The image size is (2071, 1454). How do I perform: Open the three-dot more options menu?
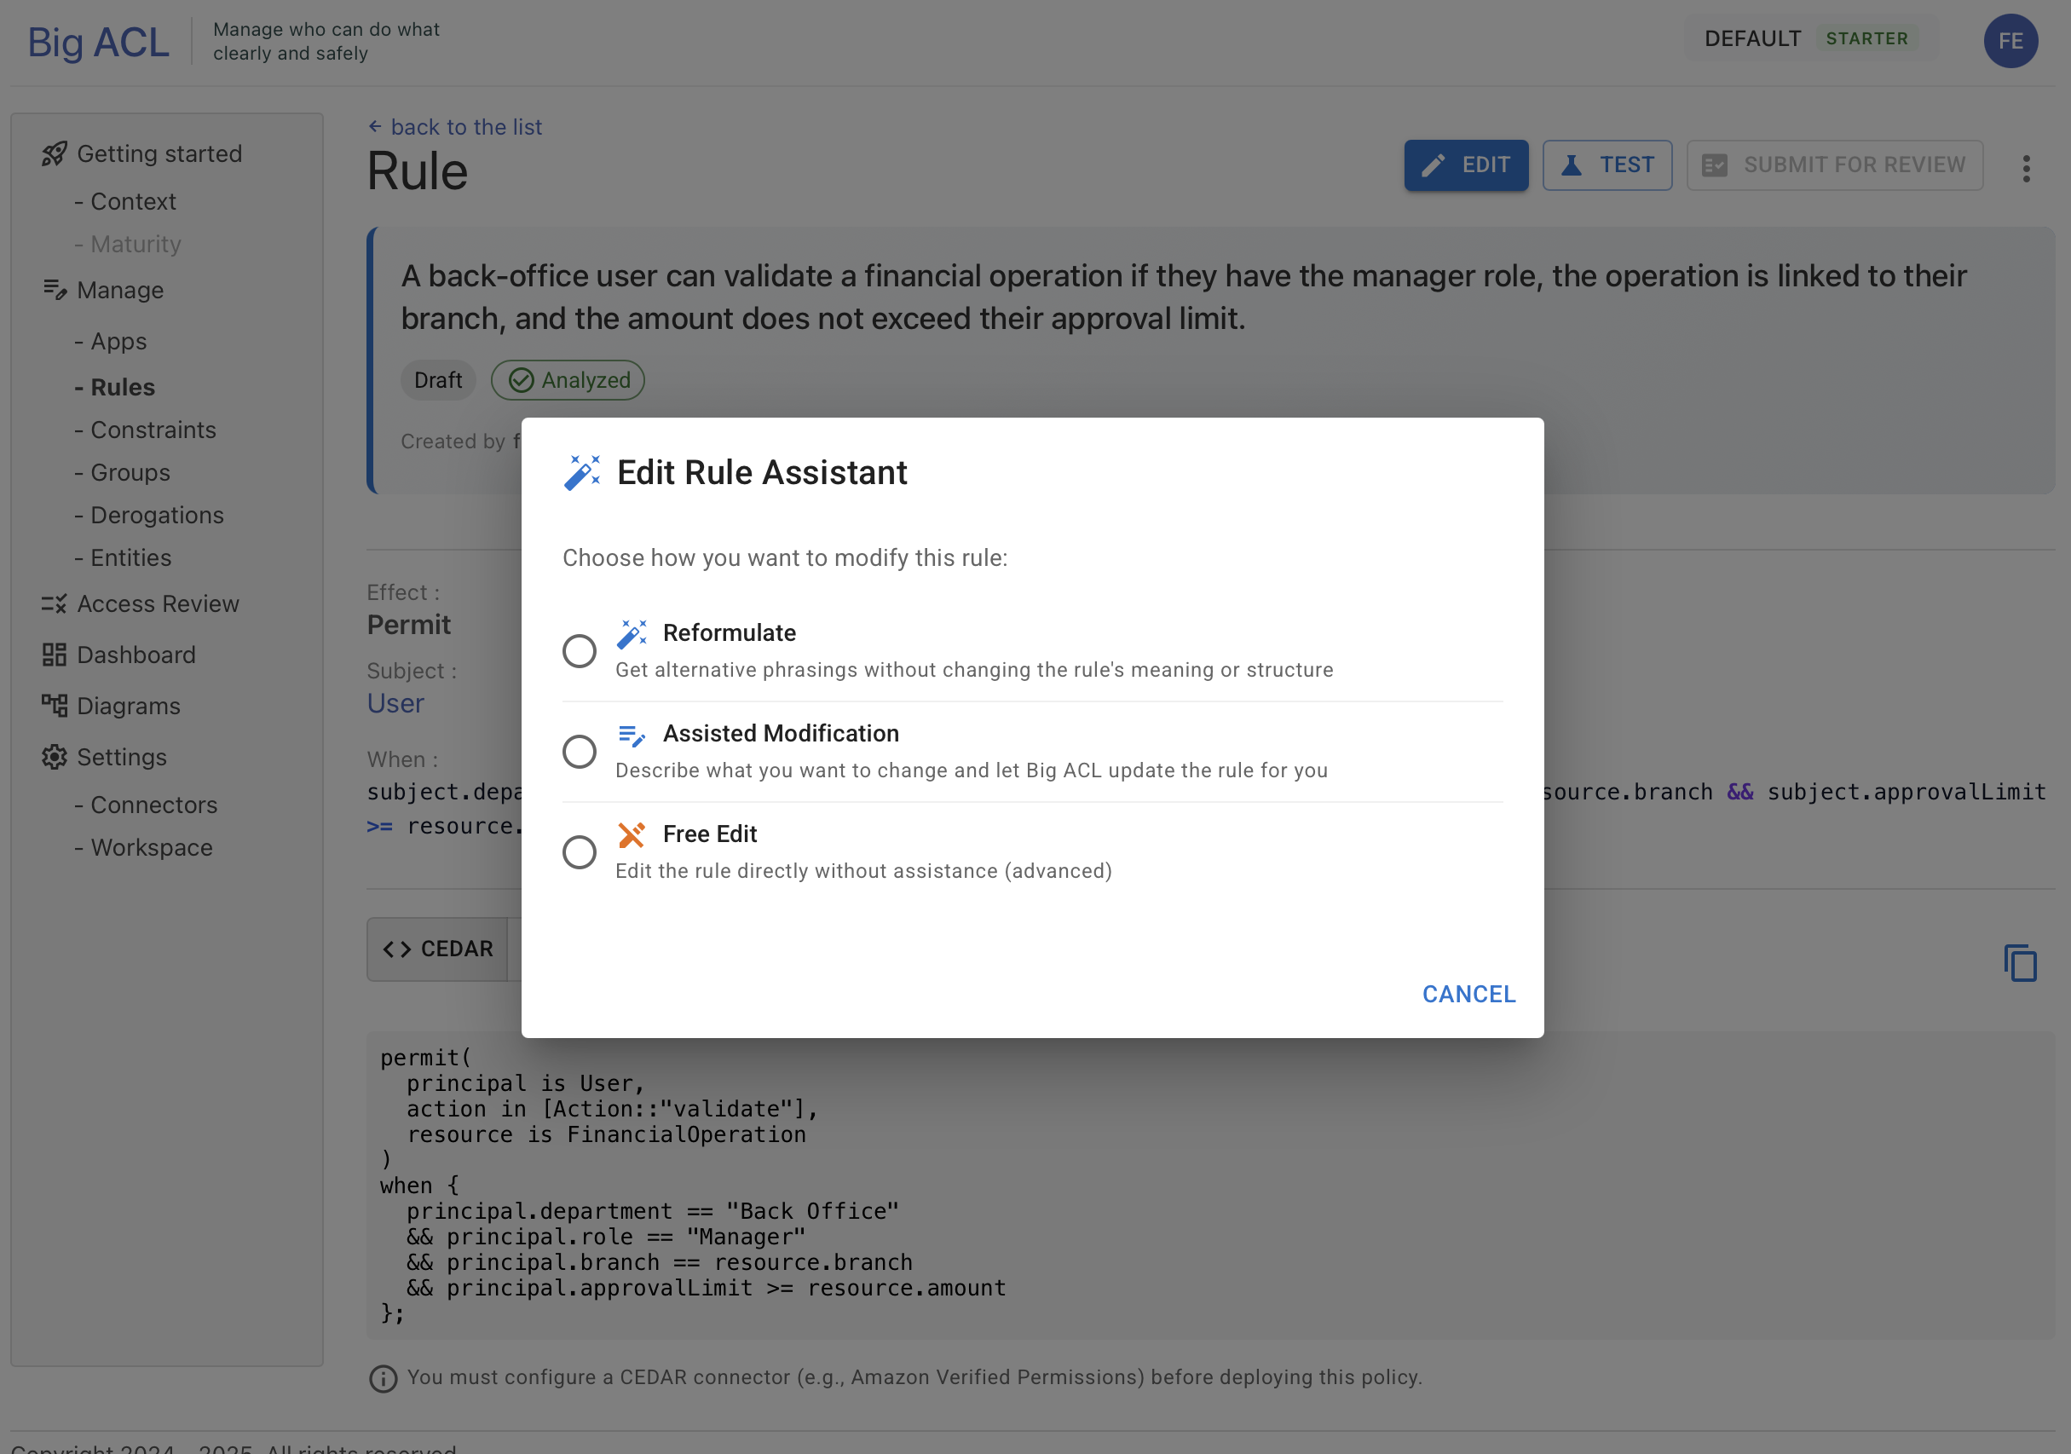coord(2026,169)
